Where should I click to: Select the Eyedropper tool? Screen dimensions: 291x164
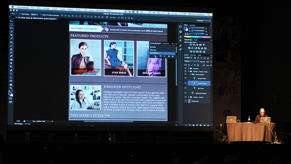[11, 39]
